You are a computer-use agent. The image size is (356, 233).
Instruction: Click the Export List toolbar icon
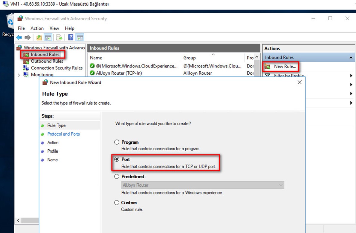click(59, 37)
